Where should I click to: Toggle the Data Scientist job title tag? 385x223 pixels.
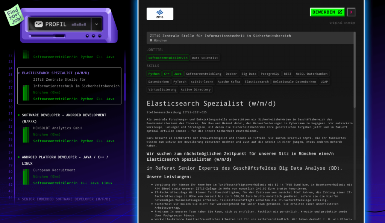click(x=205, y=58)
